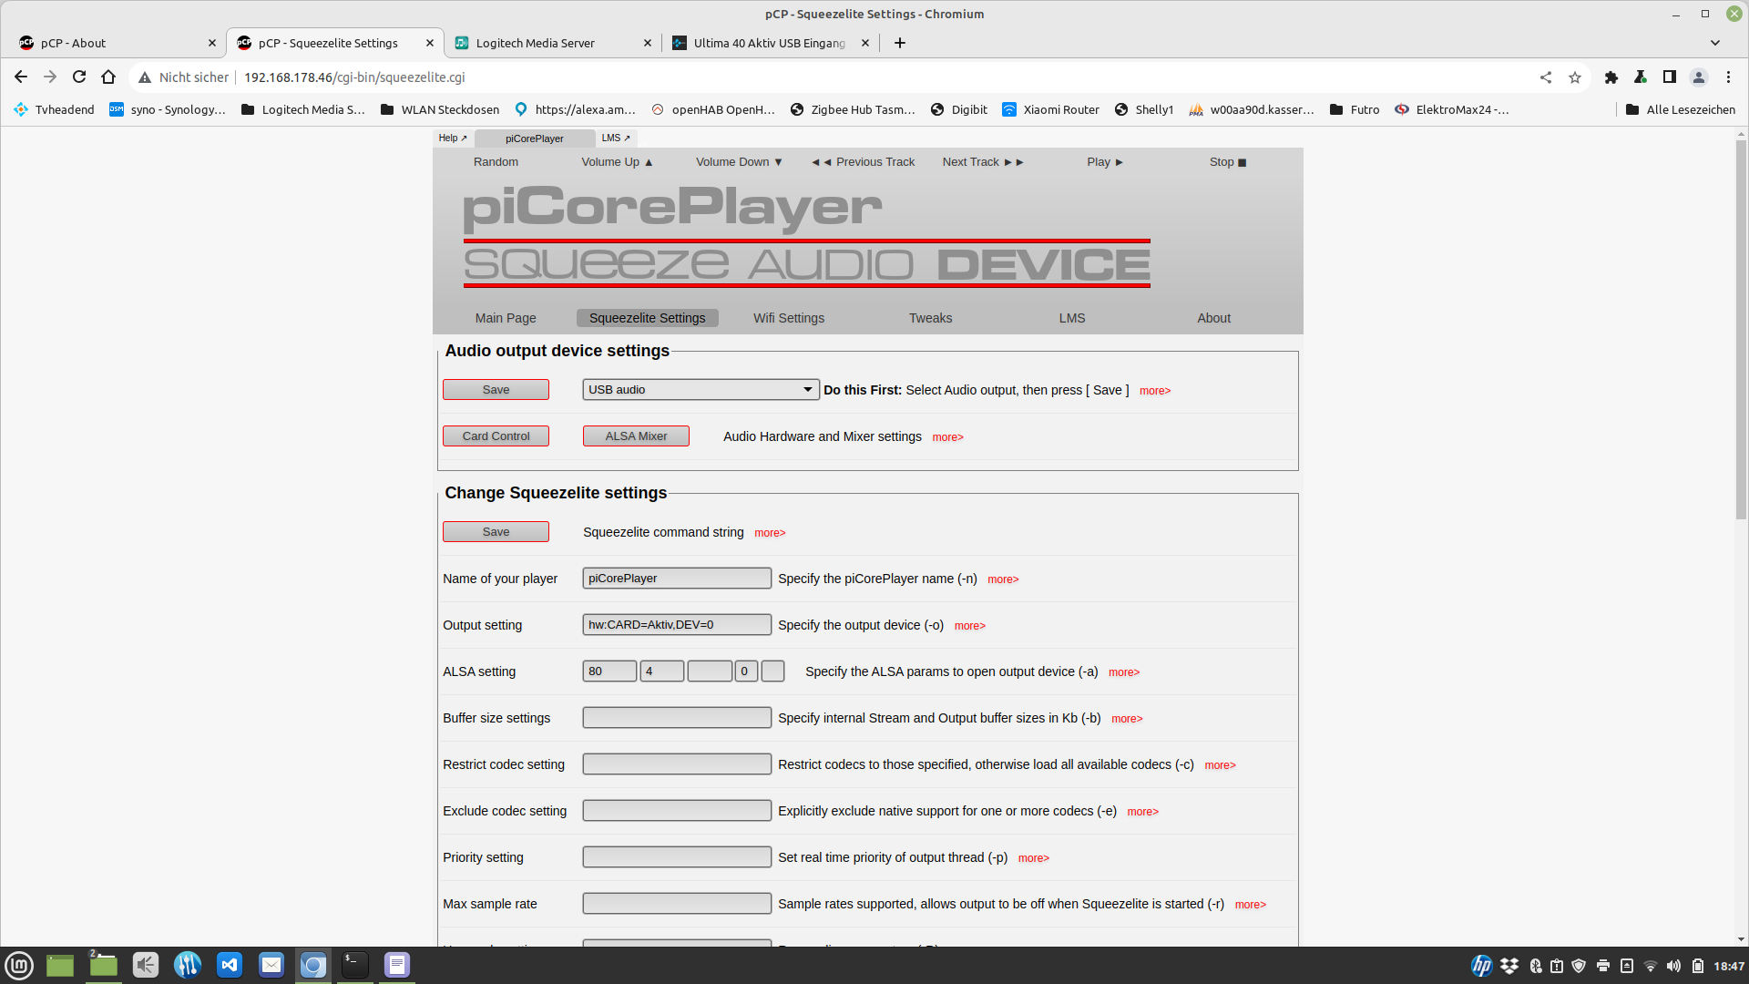Viewport: 1749px width, 984px height.
Task: Expand the USB audio output dropdown
Action: point(701,390)
